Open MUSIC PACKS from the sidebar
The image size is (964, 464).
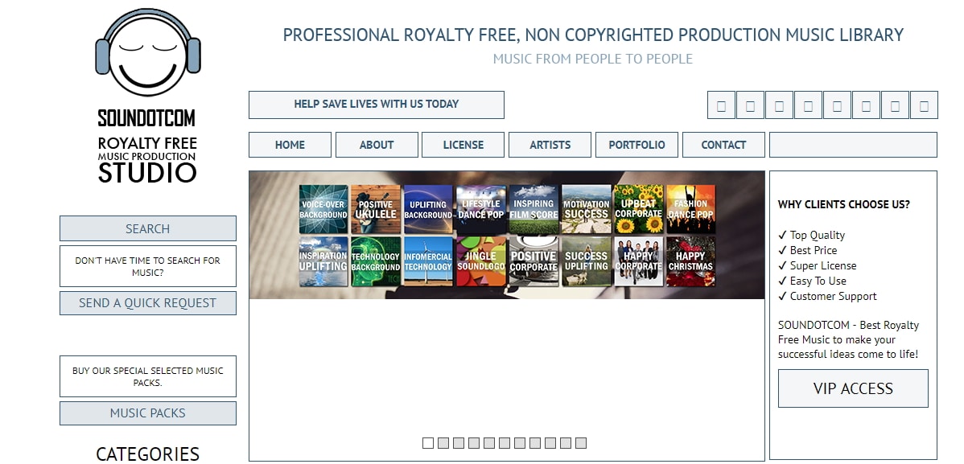pos(147,413)
